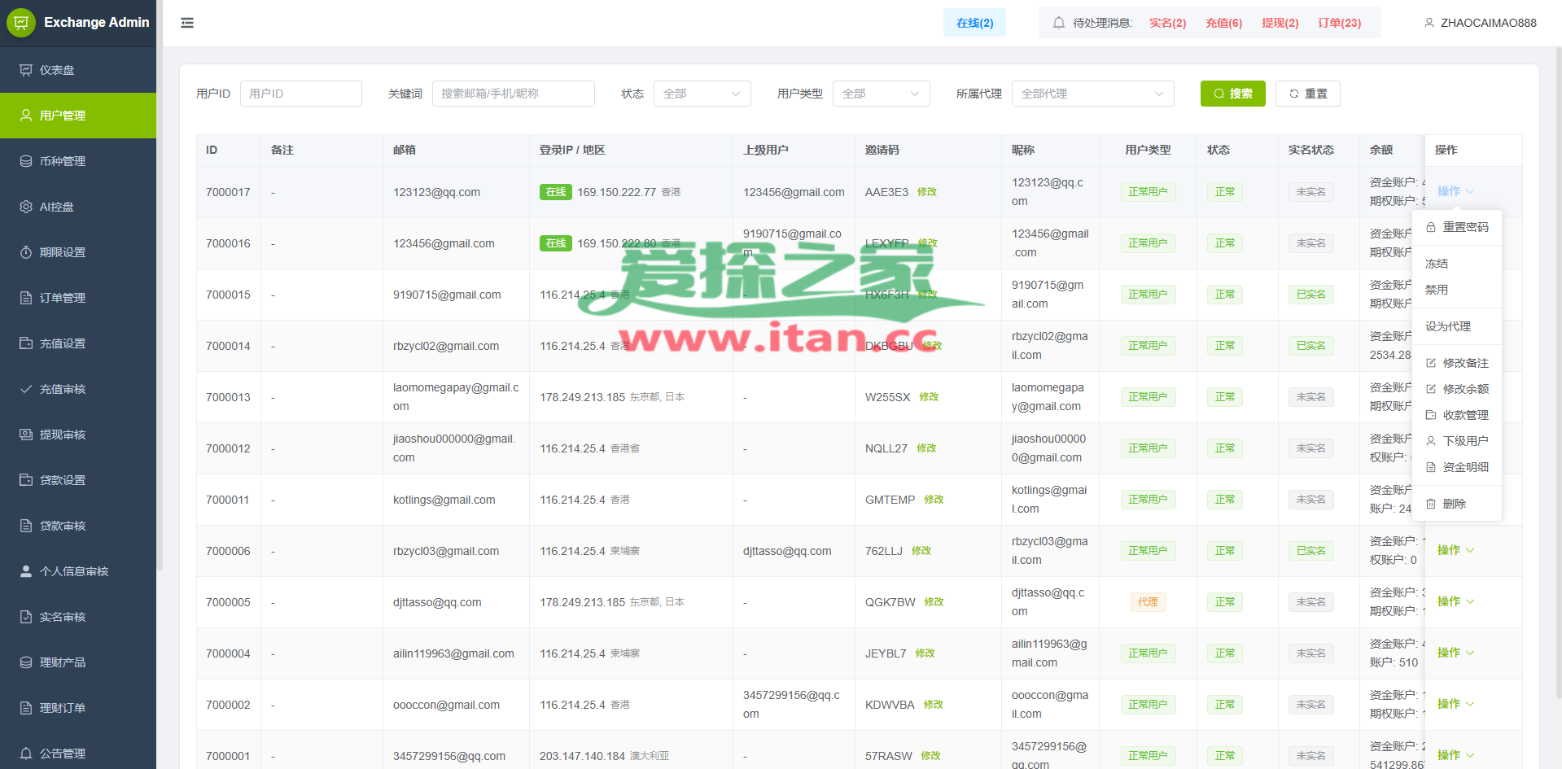This screenshot has width=1562, height=769.
Task: Choose 资金明细 from the action menu
Action: point(1457,467)
